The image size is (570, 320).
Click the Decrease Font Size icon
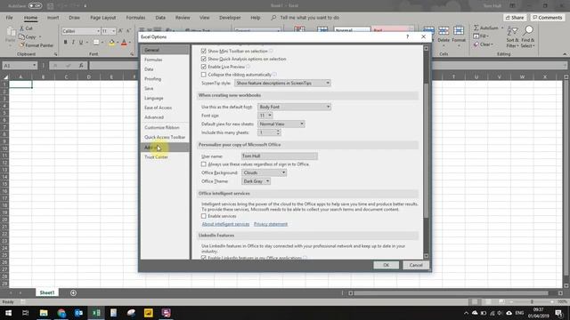(128, 31)
